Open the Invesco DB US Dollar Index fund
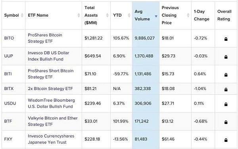 pyautogui.click(x=48, y=56)
